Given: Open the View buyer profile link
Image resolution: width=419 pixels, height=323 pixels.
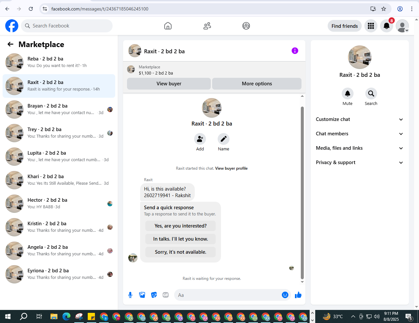Looking at the screenshot, I should (231, 168).
